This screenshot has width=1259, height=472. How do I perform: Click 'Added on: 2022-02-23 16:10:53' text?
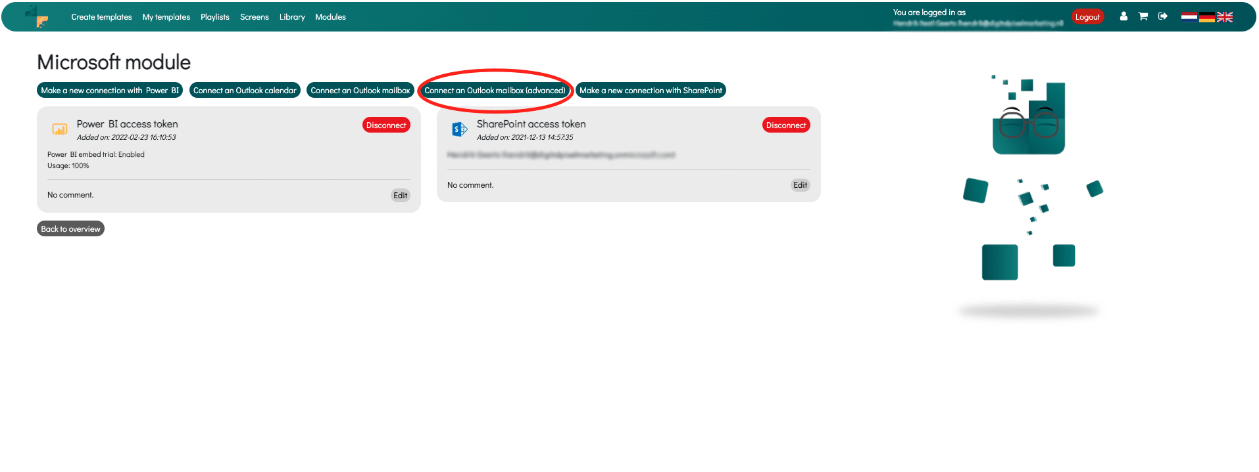click(x=126, y=137)
